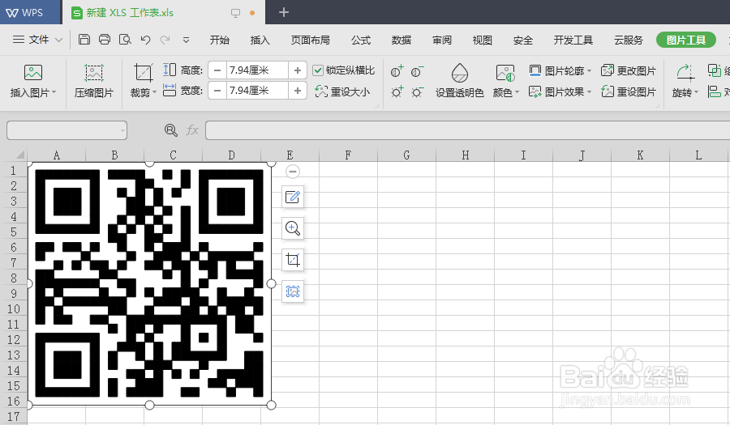
Task: Click the floating zoom-in preview icon
Action: 292,228
